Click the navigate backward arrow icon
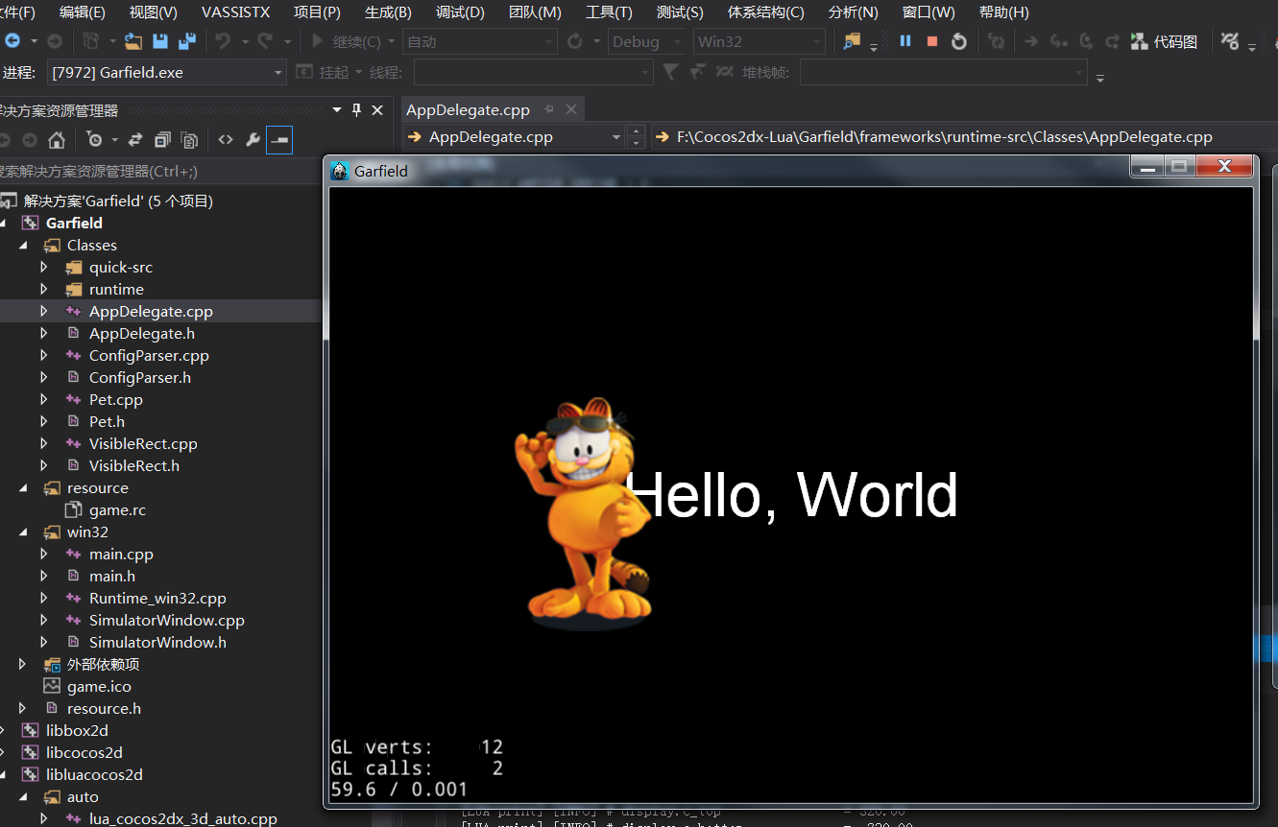 tap(12, 41)
